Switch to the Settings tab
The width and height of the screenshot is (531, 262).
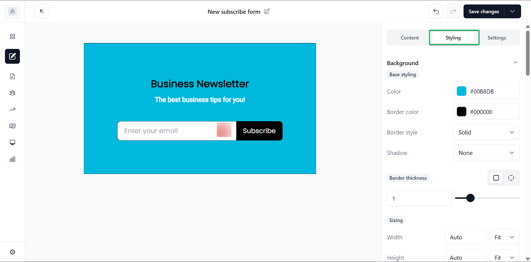496,37
